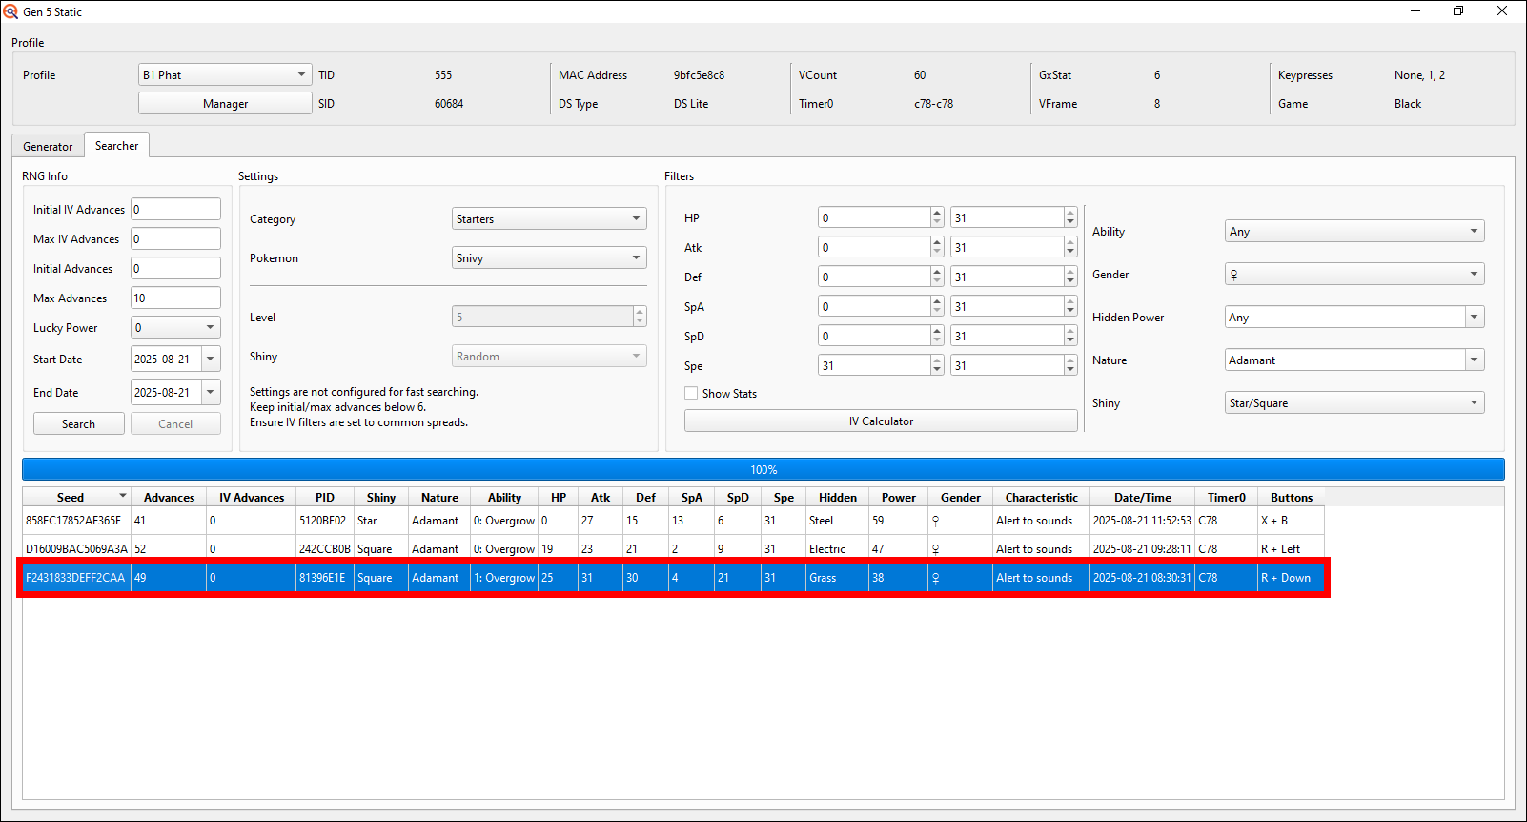Enable the Show Stats checkbox

click(x=691, y=393)
